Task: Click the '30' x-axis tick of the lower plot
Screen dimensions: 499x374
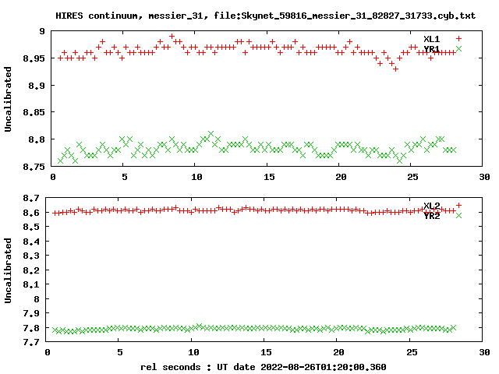Action: tap(485, 352)
